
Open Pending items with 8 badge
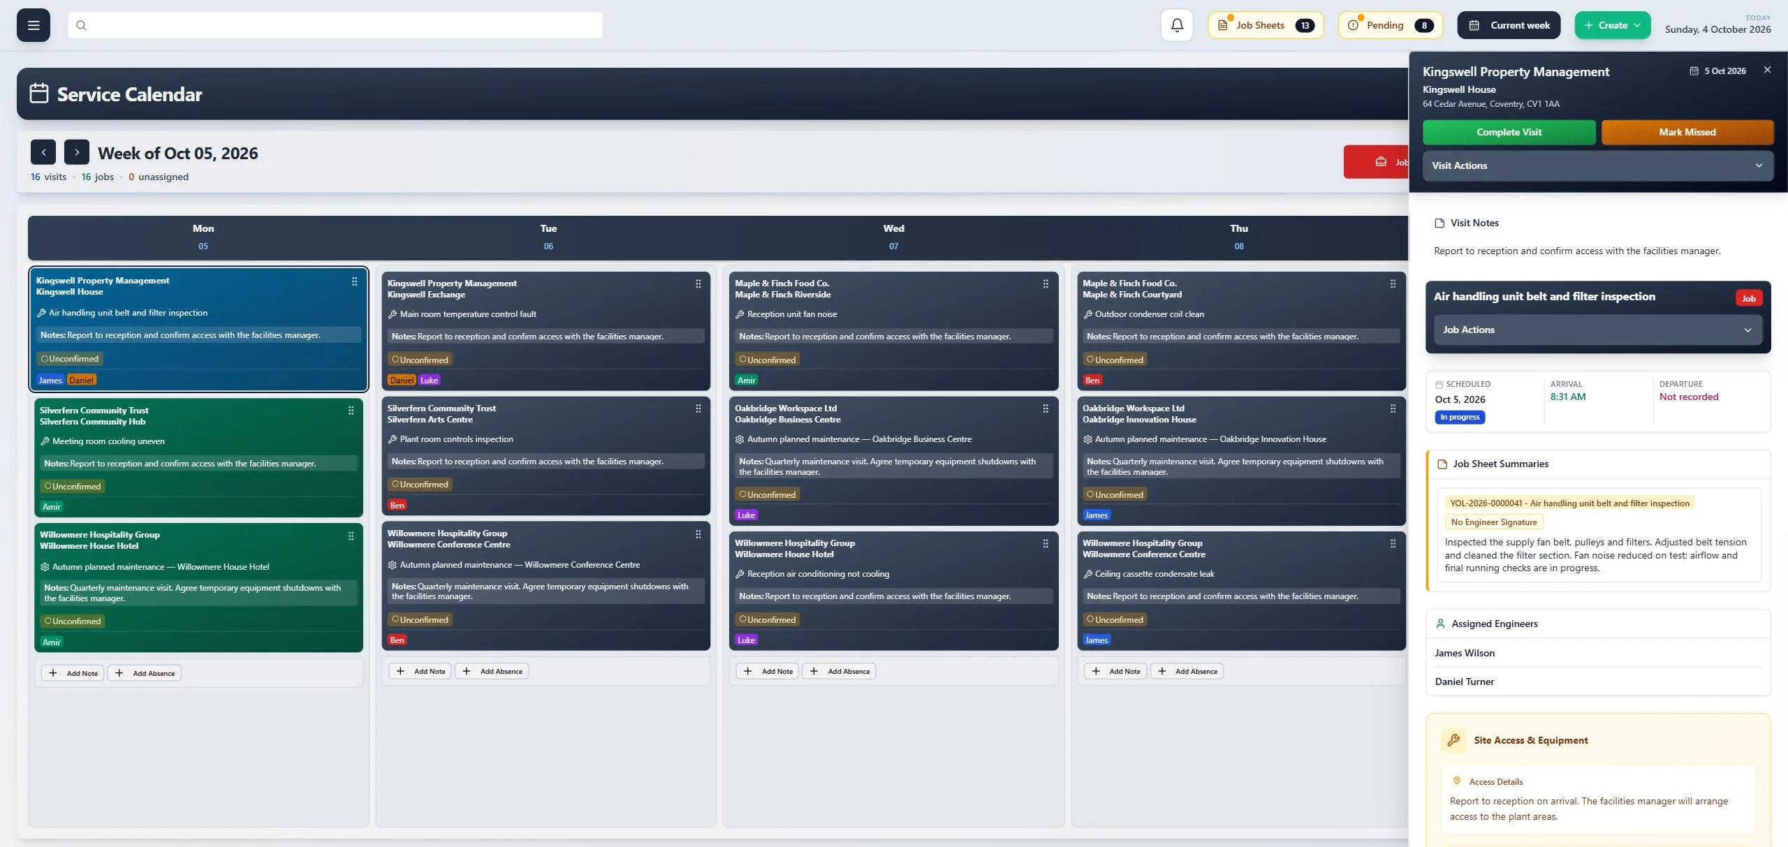[x=1391, y=25]
